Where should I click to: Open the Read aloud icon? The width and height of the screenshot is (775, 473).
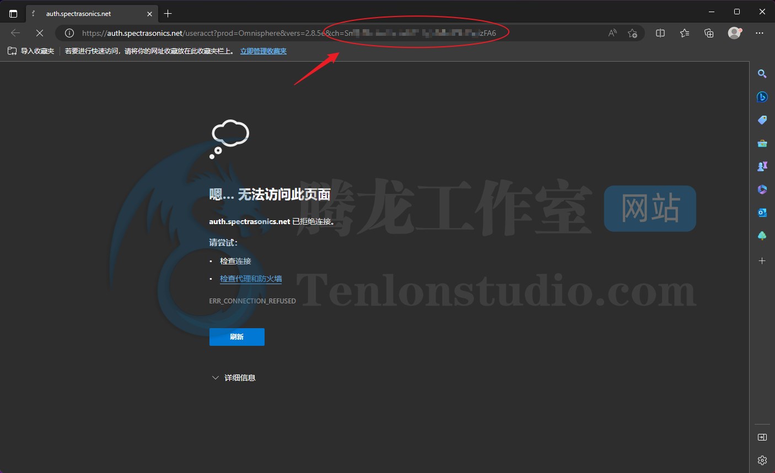click(x=612, y=33)
